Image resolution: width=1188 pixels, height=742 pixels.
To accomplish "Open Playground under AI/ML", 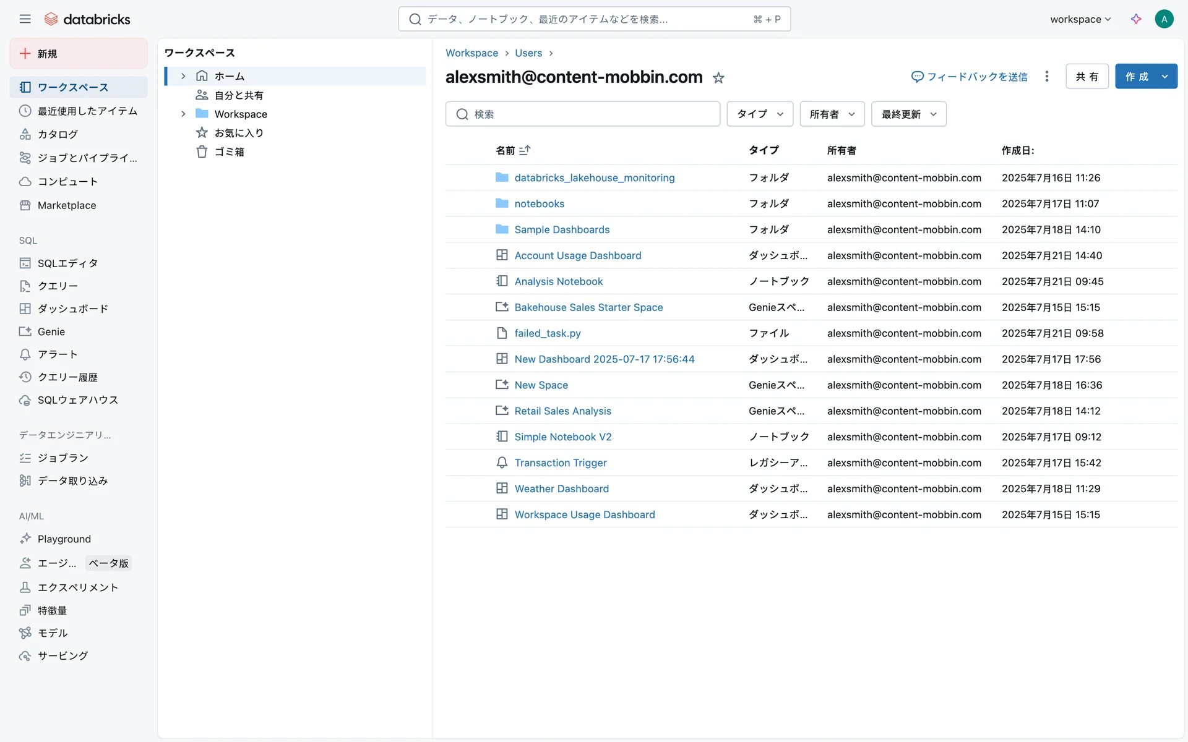I will tap(64, 539).
